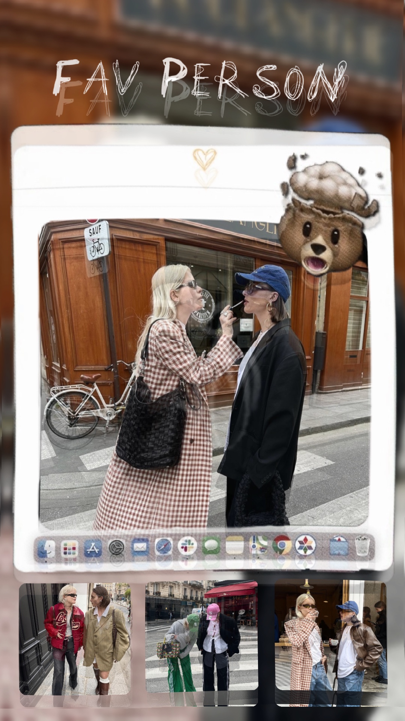Open Slack in the dock
Screen dimensions: 405x721
point(187,546)
